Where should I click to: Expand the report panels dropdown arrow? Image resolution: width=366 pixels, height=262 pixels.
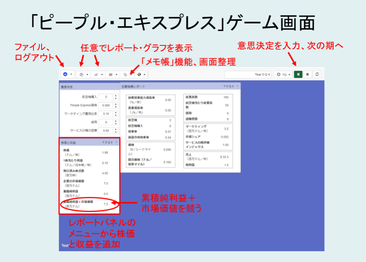(87, 75)
